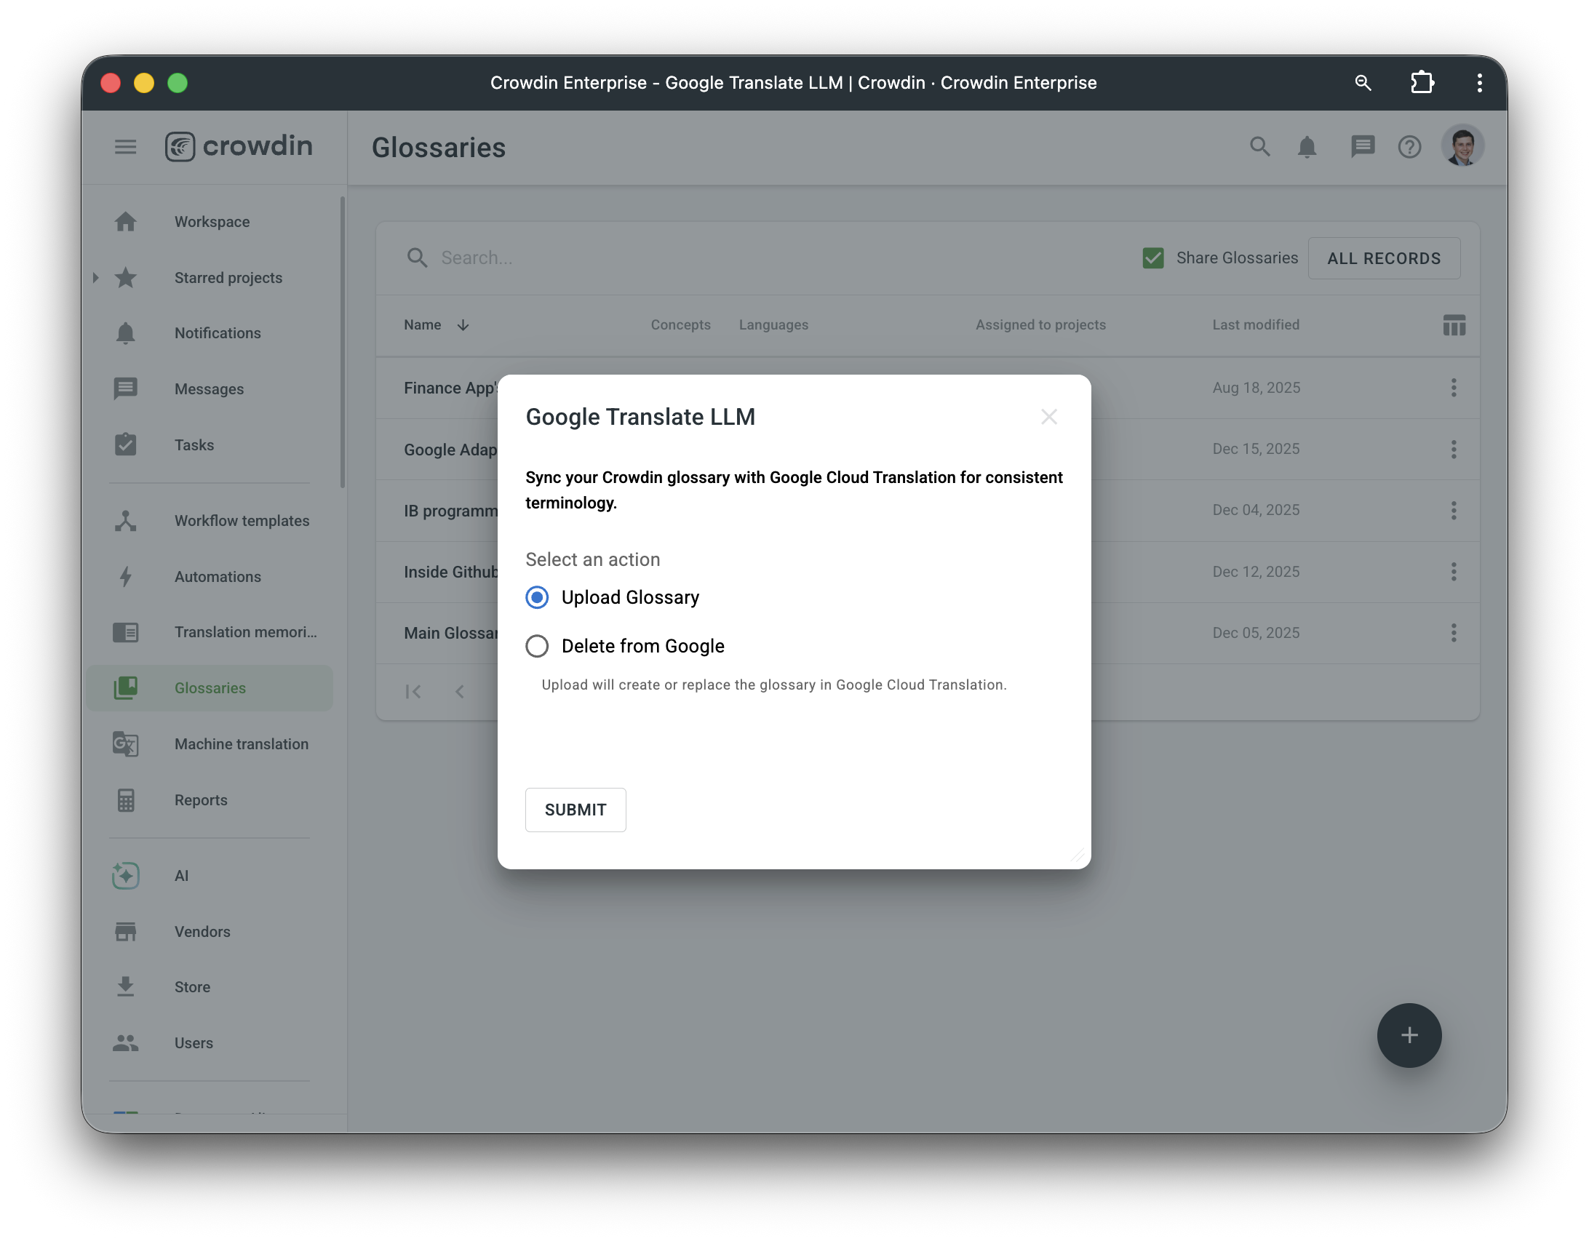Click the Machine translation icon
Viewport: 1589px width, 1241px height.
[126, 744]
